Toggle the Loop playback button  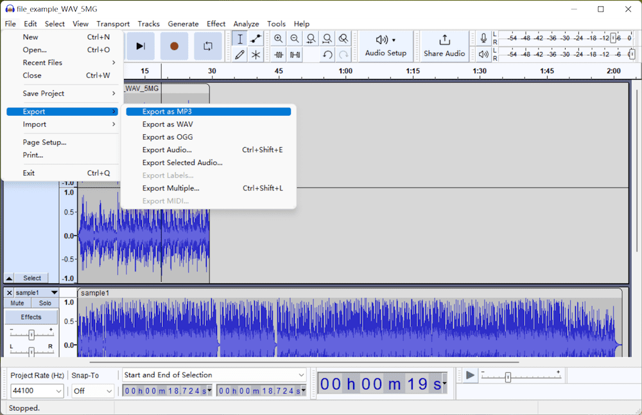208,46
